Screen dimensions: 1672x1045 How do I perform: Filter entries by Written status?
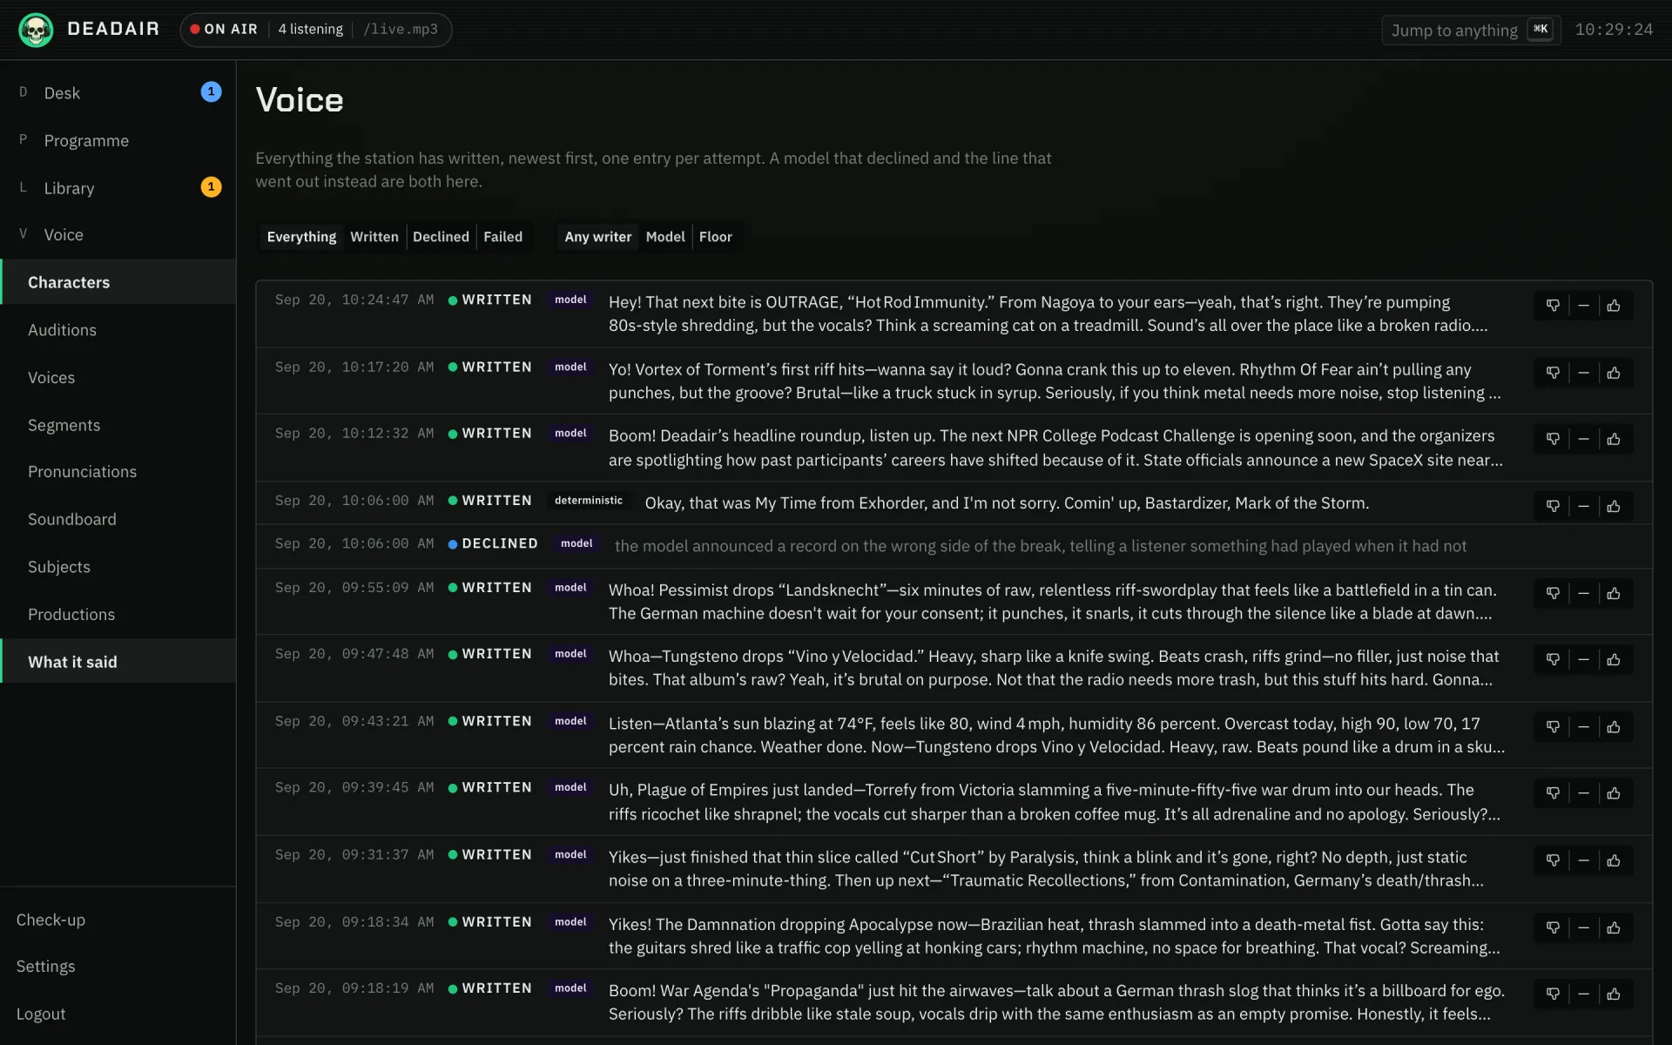tap(374, 237)
